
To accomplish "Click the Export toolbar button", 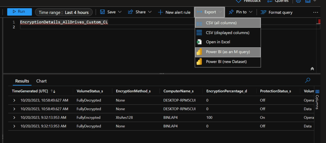I will click(x=209, y=12).
